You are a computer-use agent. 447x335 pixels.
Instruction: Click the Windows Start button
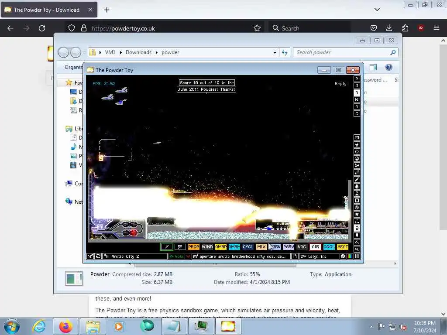(x=12, y=326)
